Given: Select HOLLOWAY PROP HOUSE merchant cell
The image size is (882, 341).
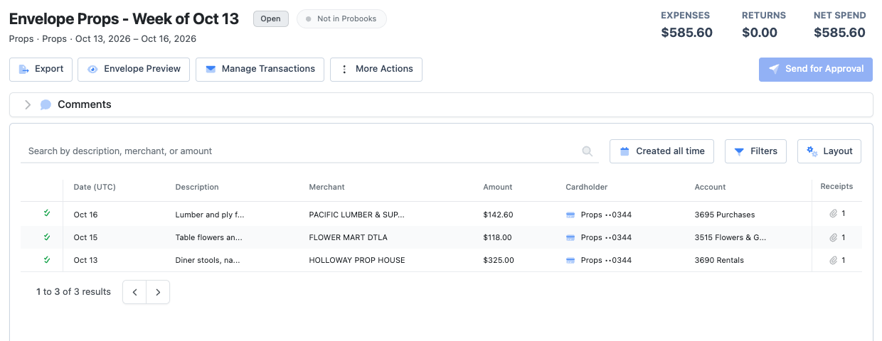Looking at the screenshot, I should 357,260.
